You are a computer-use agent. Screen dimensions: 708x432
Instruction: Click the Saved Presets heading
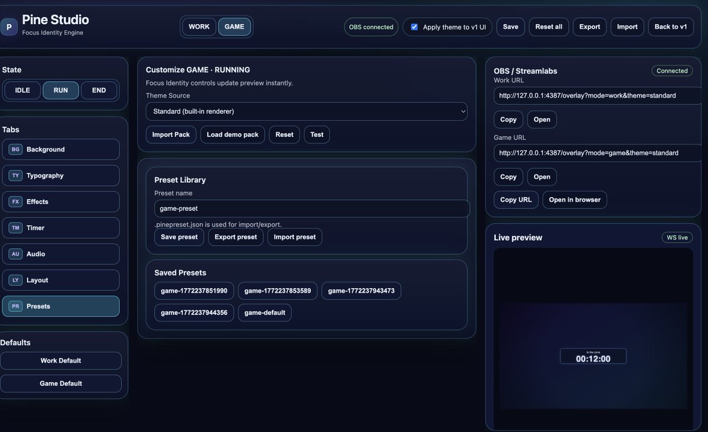181,273
